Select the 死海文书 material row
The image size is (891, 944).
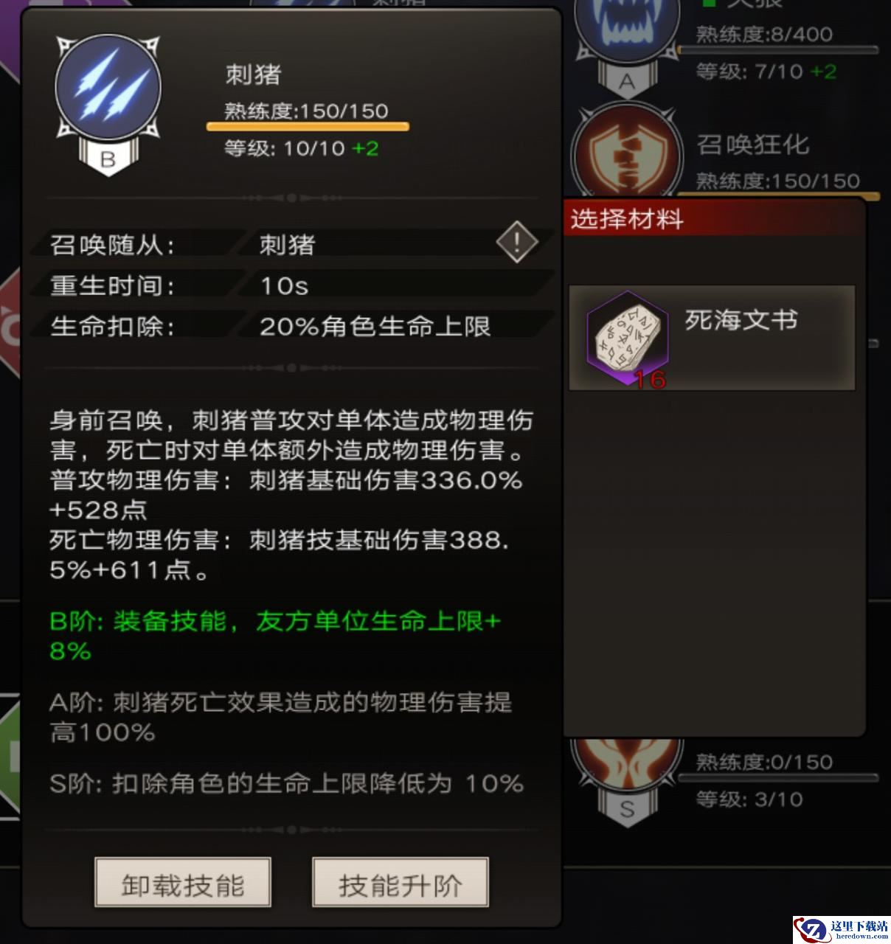[x=712, y=338]
